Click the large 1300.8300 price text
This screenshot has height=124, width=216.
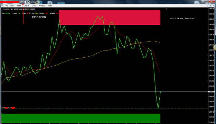[39, 17]
